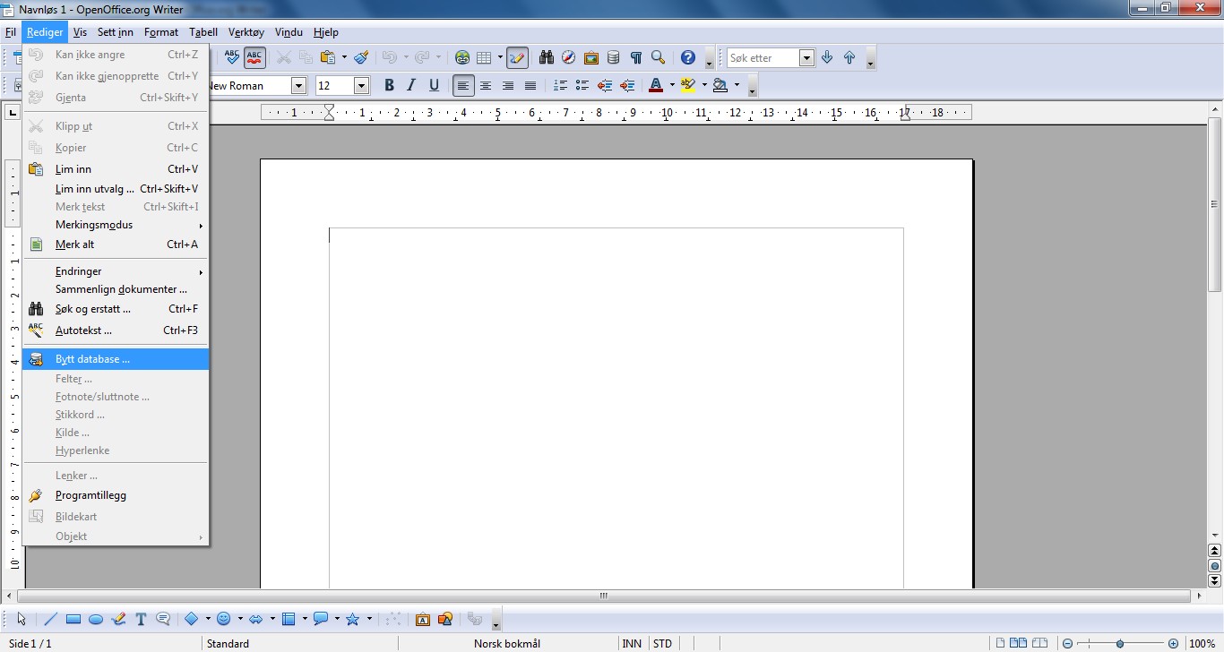Click the Hyperlink globe icon

pos(462,57)
